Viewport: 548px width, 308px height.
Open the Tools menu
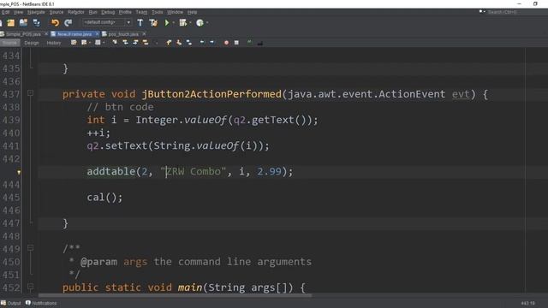[158, 12]
